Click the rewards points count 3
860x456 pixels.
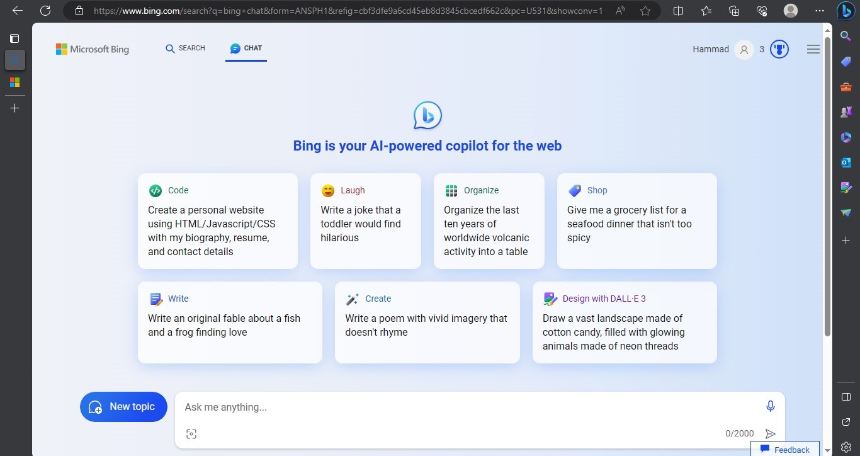(x=762, y=49)
